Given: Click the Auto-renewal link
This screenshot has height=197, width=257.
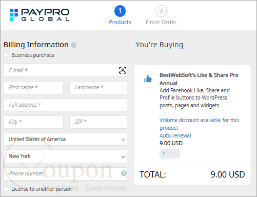Looking at the screenshot, I should pyautogui.click(x=175, y=135).
